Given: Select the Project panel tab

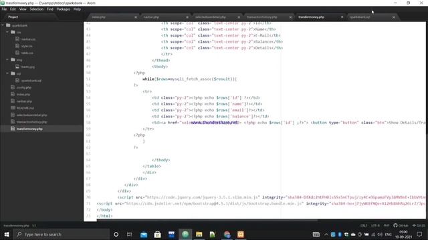Looking at the screenshot, I should [x=13, y=17].
